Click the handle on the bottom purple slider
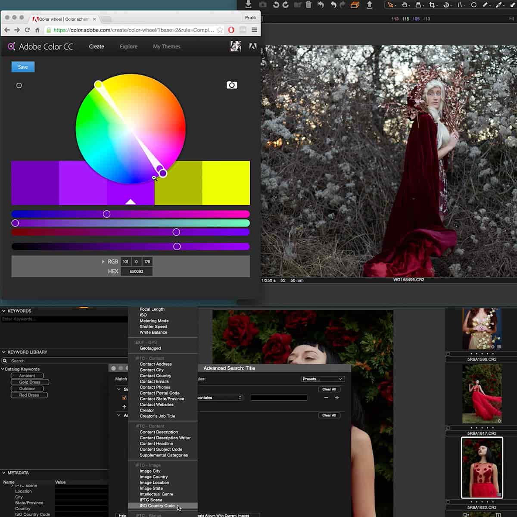Viewport: 517px width, 517px height. pos(177,246)
